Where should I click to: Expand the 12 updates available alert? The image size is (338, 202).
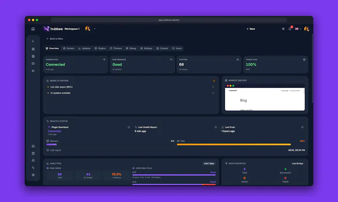point(131,93)
